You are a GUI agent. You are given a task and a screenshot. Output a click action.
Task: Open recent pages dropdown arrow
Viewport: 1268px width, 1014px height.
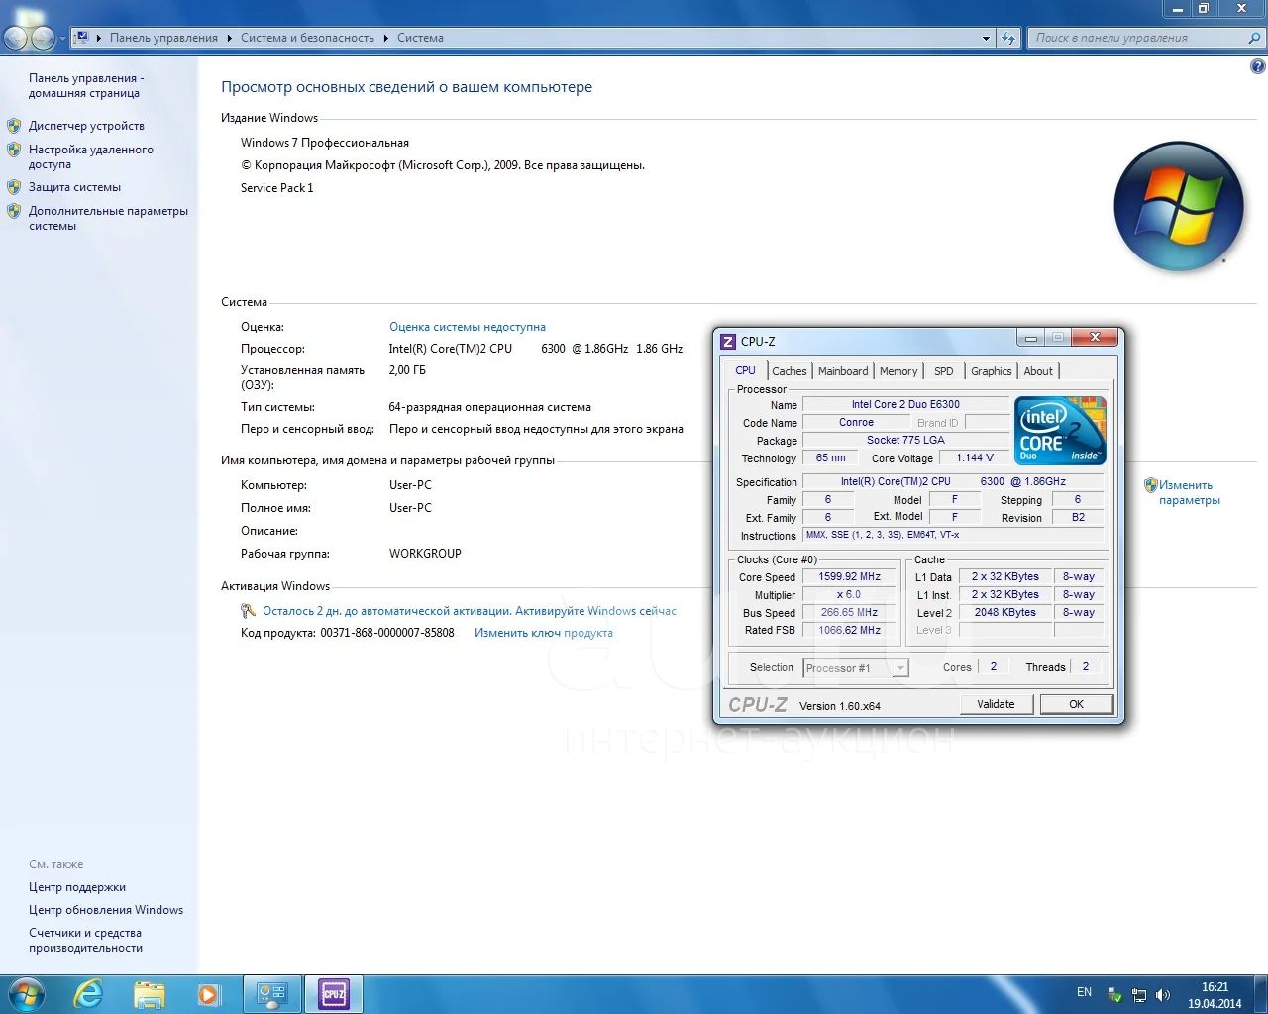click(62, 39)
